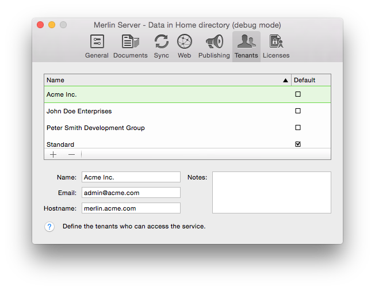Toggle Default for Peter Smith Development Group

click(298, 128)
